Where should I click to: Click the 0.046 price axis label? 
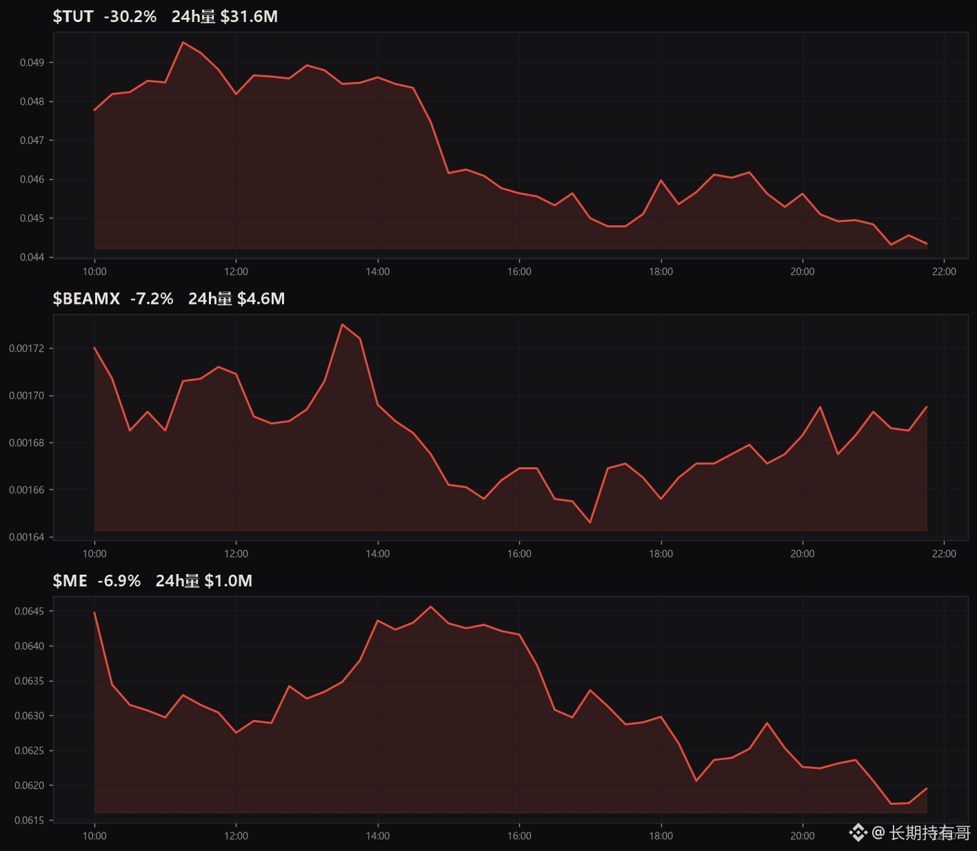pyautogui.click(x=32, y=179)
